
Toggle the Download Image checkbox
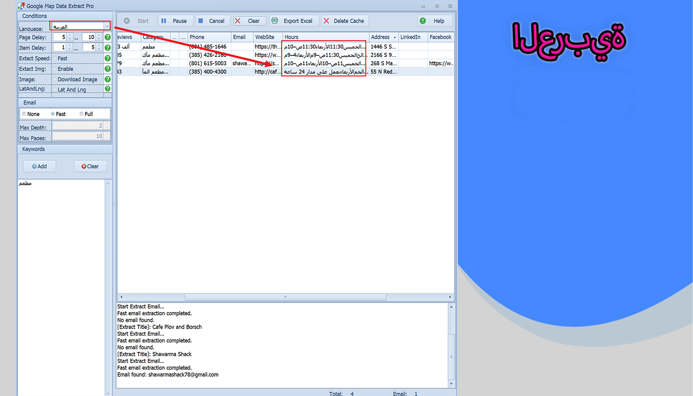tap(54, 79)
